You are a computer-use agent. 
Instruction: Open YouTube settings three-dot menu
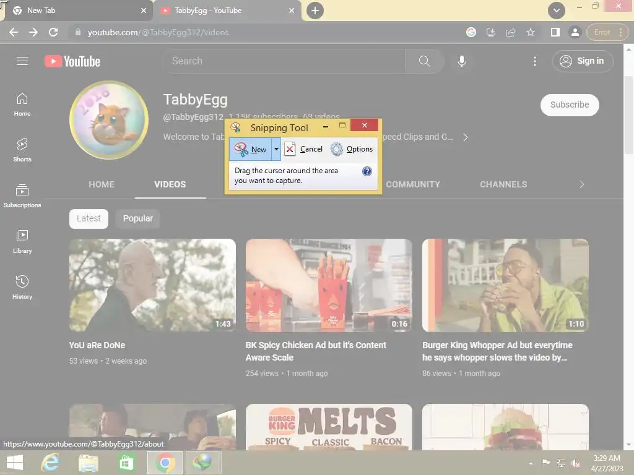534,61
